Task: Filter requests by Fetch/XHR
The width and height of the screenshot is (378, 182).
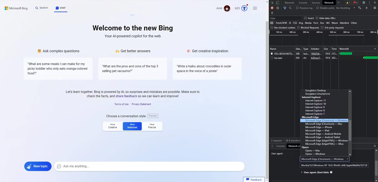Action: click(x=281, y=23)
